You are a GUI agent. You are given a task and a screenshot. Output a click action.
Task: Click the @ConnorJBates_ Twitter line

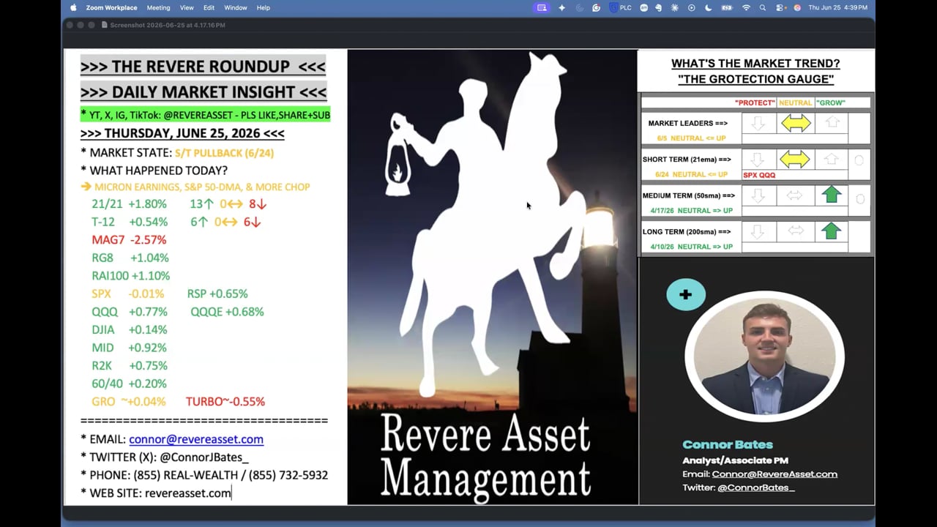(x=165, y=457)
